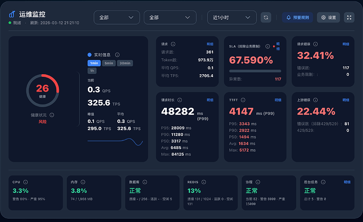Open the info icon beside 协程
This screenshot has width=363, height=222.
pyautogui.click(x=258, y=182)
